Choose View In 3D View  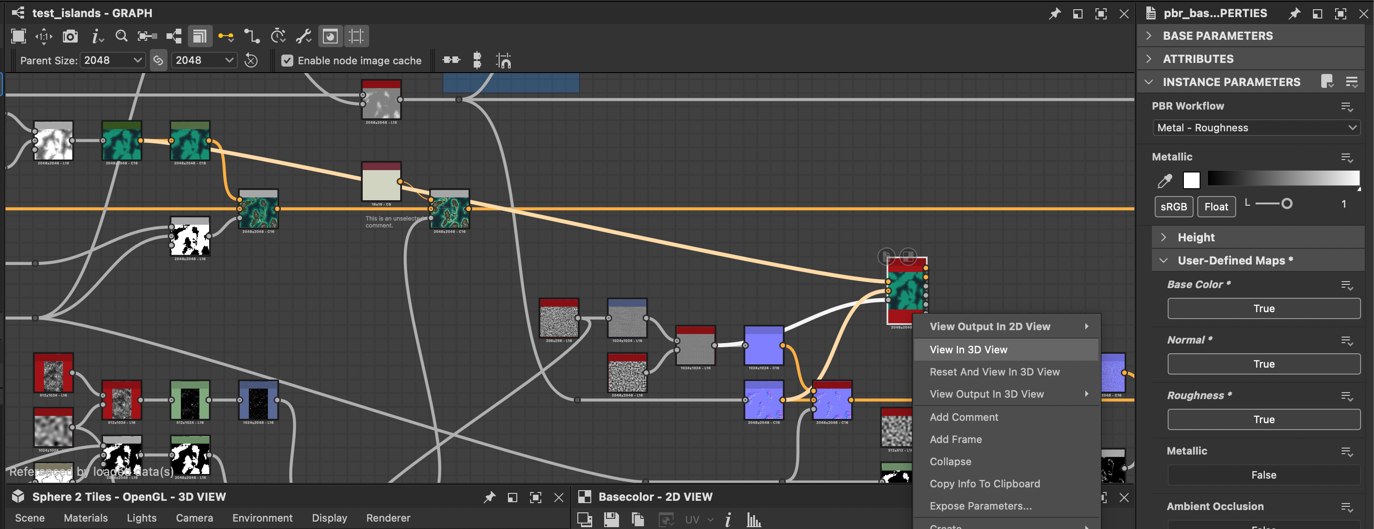[x=968, y=350]
